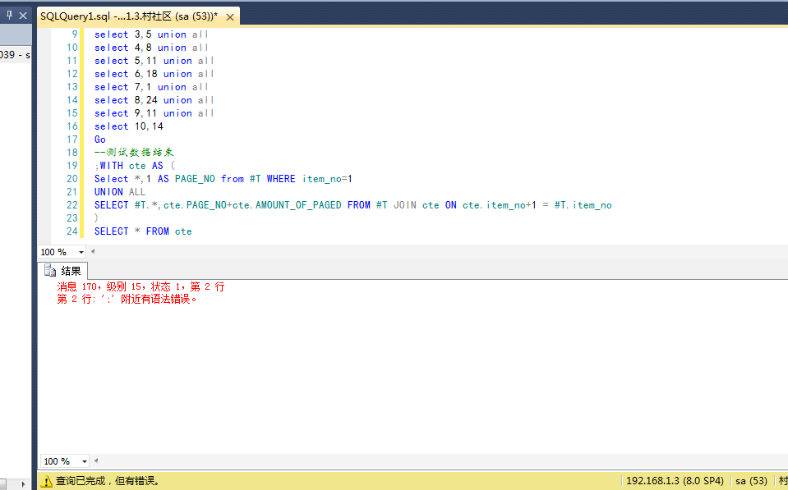The image size is (788, 490).
Task: Click line number 22 in the gutter
Action: (x=71, y=205)
